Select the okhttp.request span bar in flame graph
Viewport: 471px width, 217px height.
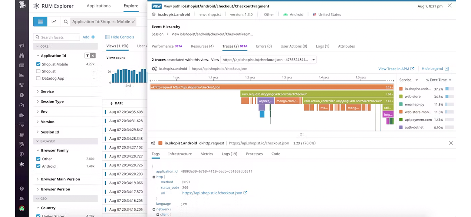pos(272,87)
